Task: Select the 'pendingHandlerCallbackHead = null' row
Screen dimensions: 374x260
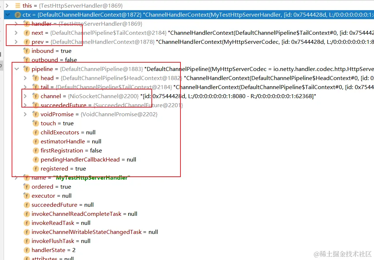Action: 189,160
